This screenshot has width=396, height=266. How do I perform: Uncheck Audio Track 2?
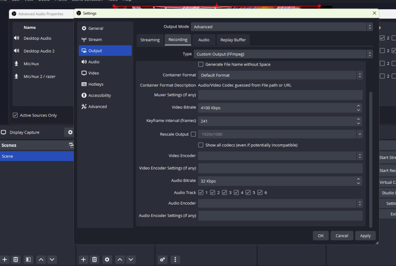(213, 192)
